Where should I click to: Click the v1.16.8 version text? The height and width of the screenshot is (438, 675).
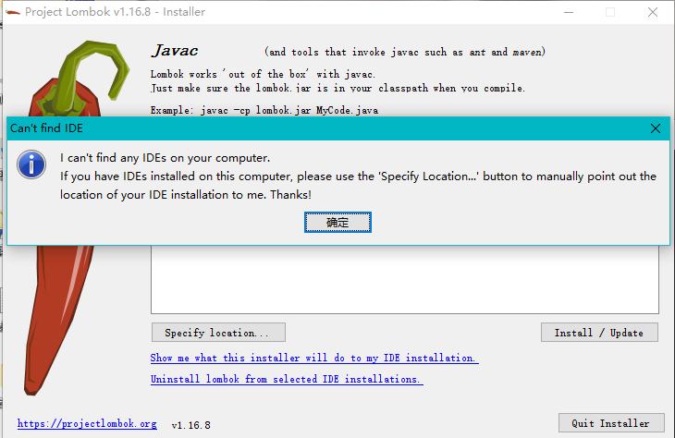tap(191, 425)
